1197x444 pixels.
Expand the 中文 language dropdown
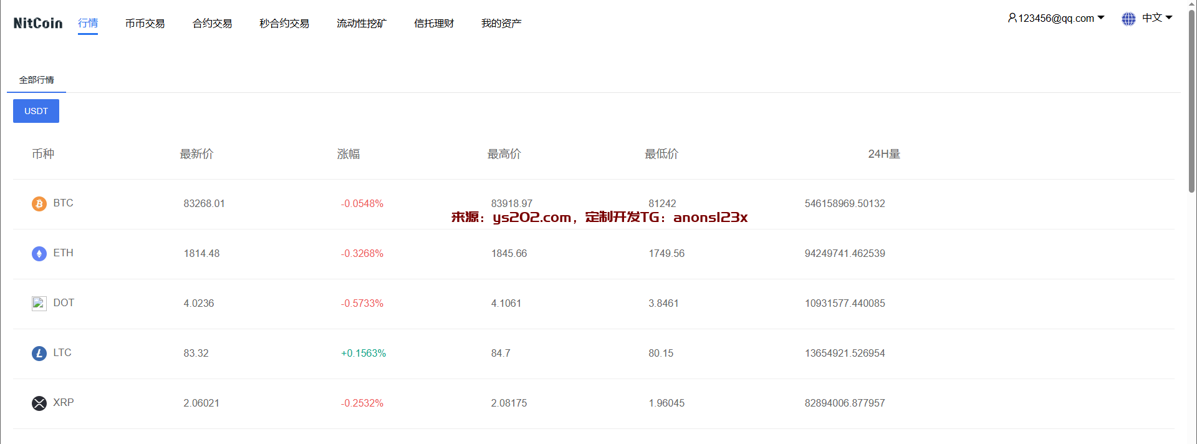[x=1157, y=18]
